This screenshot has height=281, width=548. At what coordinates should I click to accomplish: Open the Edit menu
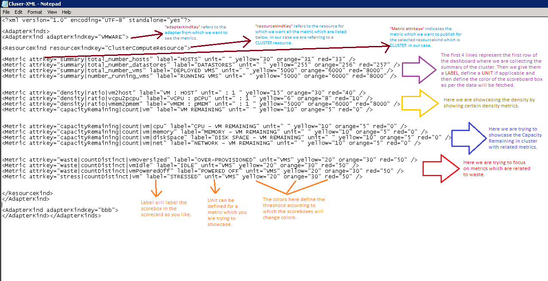[x=18, y=12]
